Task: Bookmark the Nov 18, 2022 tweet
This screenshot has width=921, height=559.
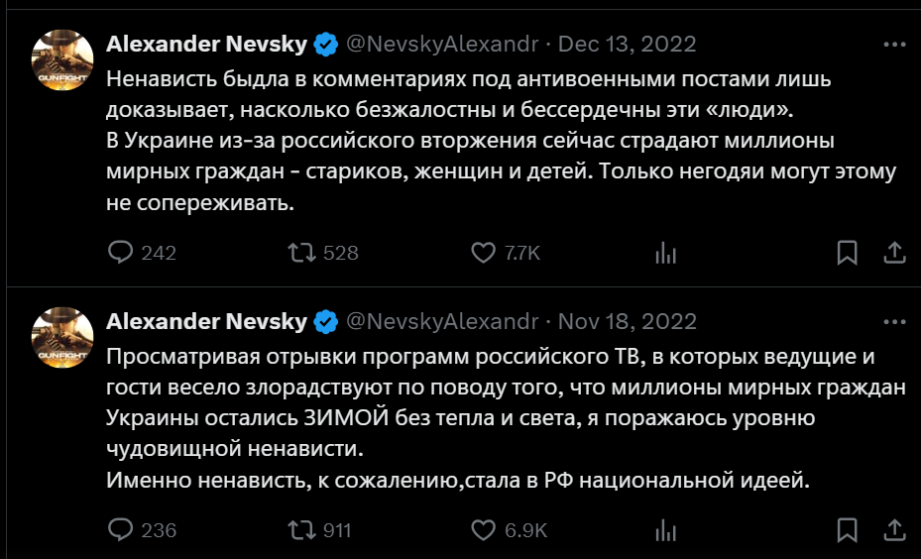Action: 847,529
